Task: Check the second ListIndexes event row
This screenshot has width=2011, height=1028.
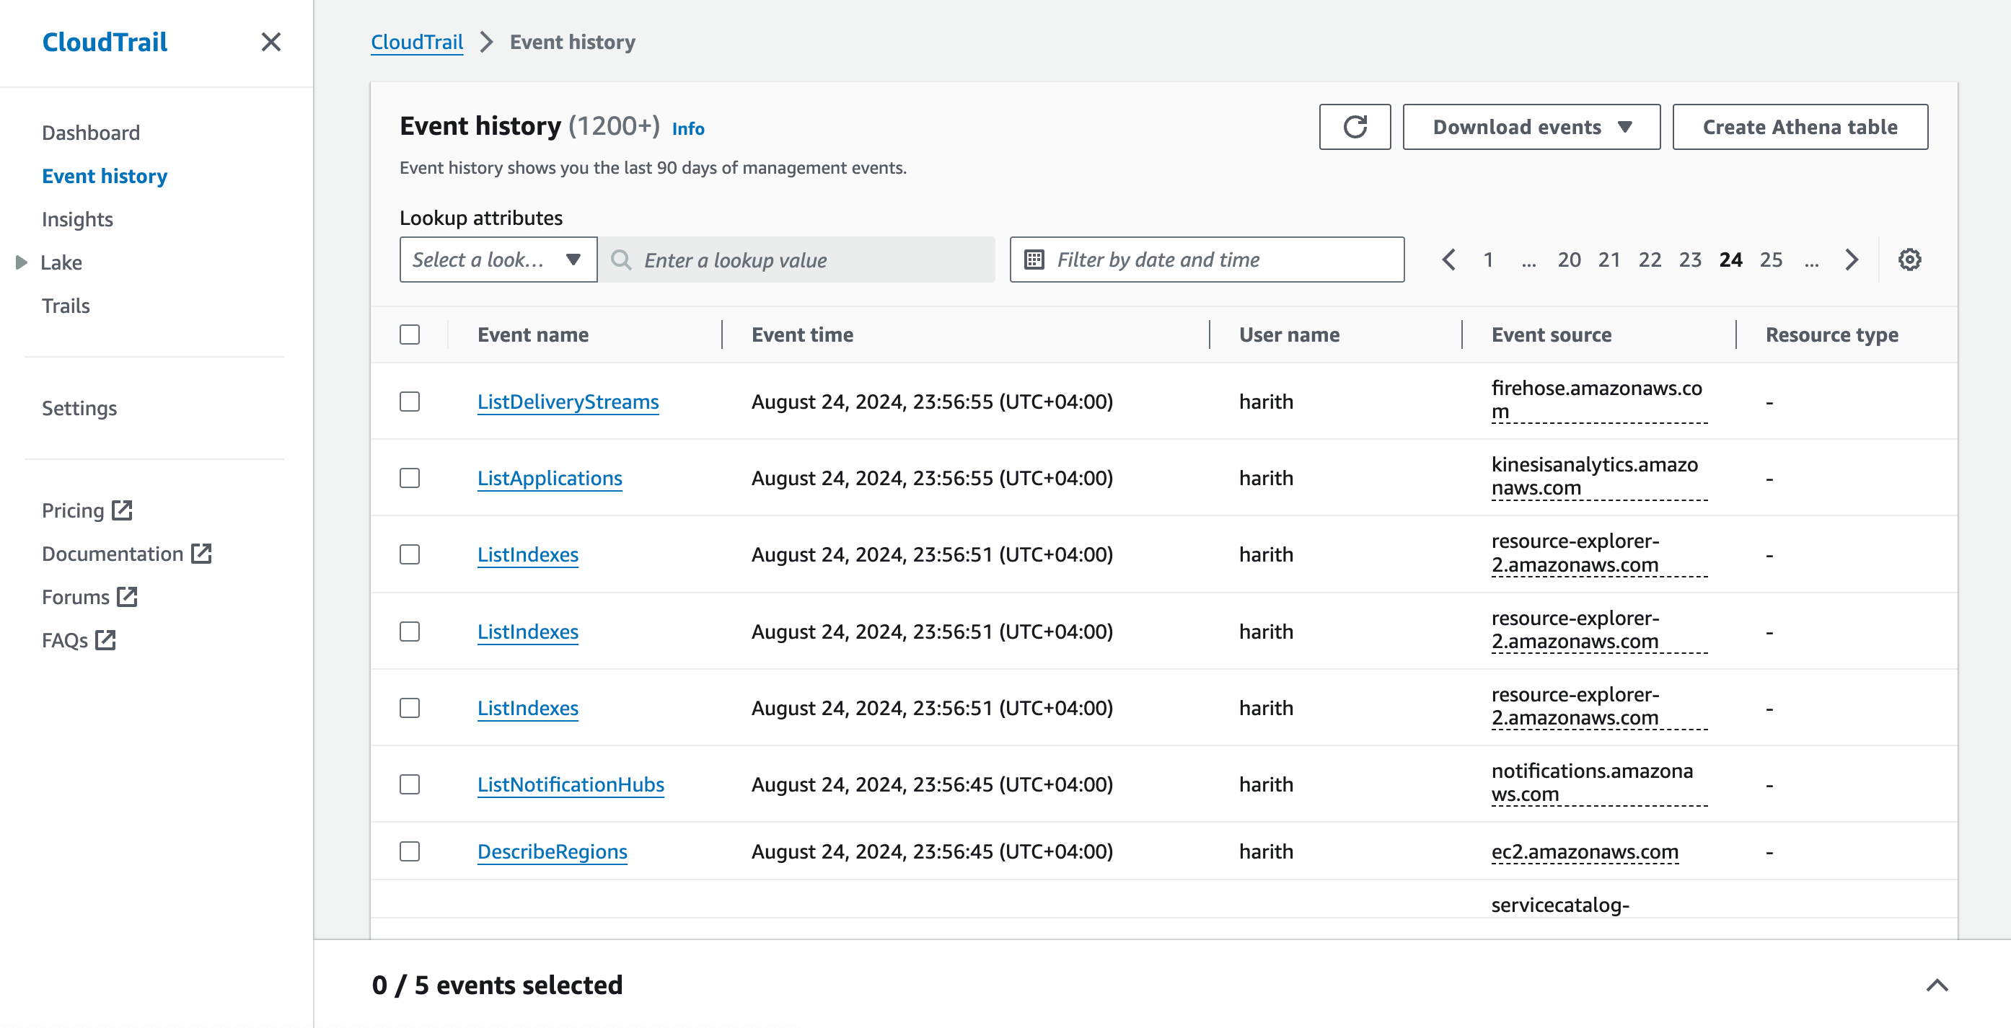Action: 410,632
